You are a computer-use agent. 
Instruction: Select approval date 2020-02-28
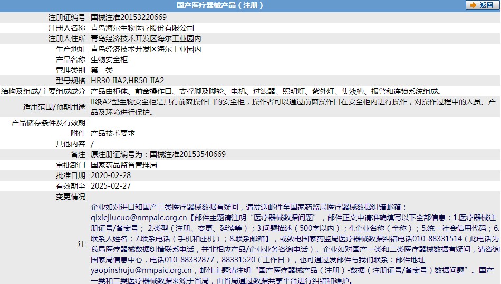(111, 175)
